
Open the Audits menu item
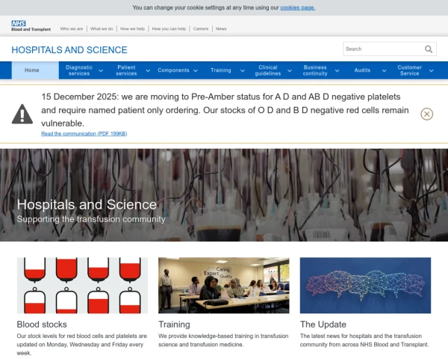coord(362,70)
